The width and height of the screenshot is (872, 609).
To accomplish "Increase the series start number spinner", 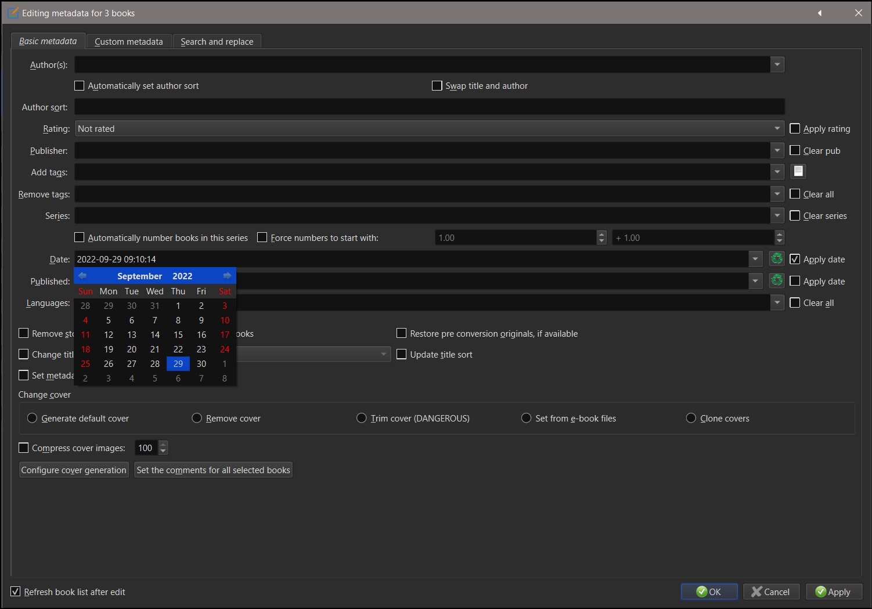I will click(601, 235).
